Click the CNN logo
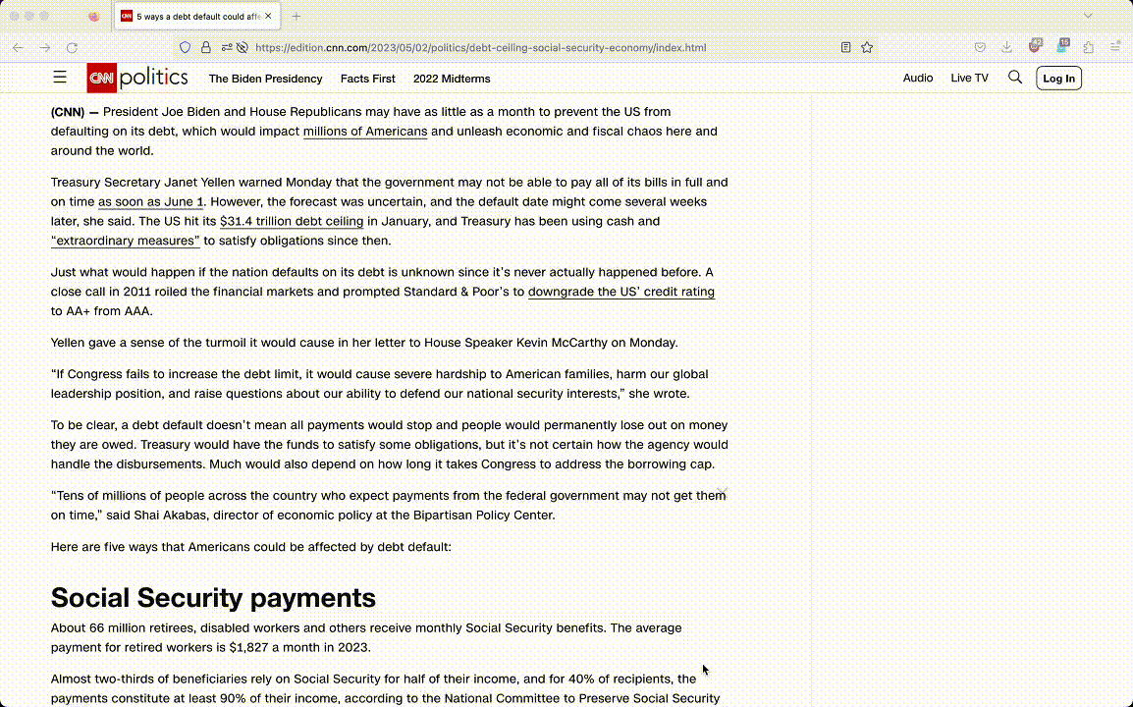The image size is (1133, 707). click(101, 78)
